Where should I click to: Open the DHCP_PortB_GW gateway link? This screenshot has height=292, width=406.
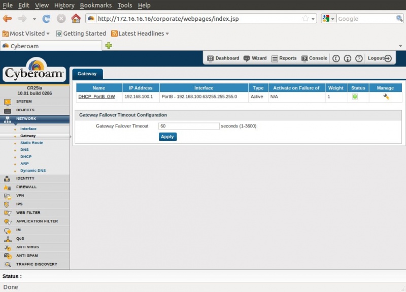click(96, 96)
